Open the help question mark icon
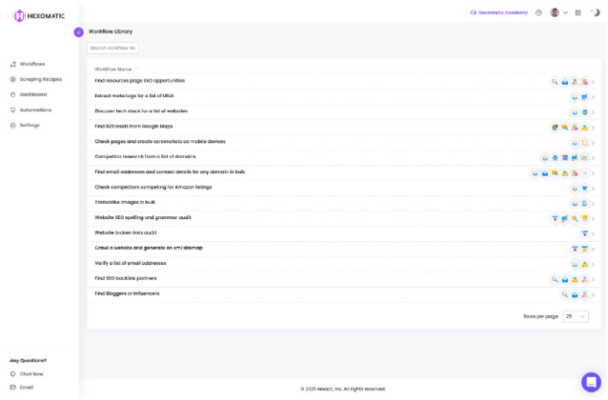 538,12
